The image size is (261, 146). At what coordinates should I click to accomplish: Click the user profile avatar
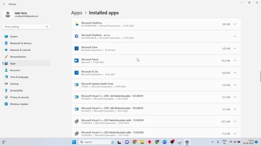8,15
